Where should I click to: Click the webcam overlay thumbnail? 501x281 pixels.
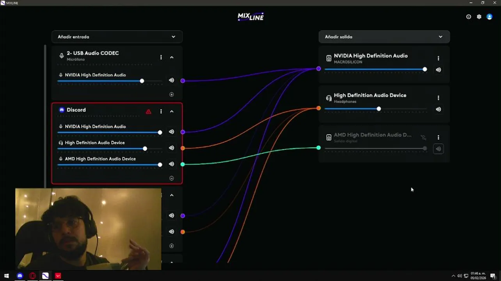[88, 229]
